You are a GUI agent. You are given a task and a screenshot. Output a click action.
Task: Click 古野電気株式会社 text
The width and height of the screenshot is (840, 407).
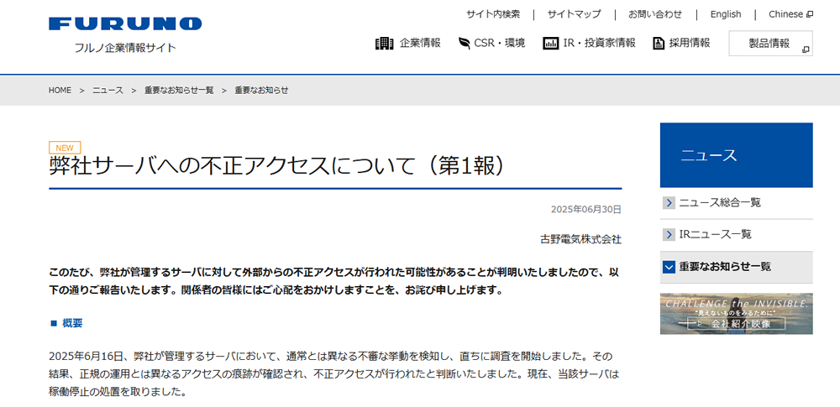(x=580, y=239)
